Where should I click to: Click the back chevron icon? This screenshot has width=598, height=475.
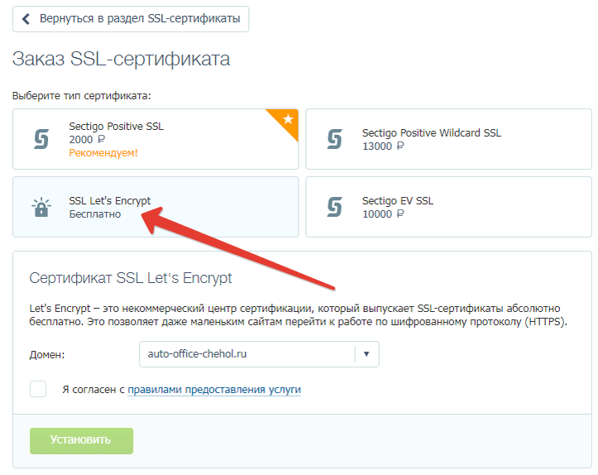[x=26, y=19]
